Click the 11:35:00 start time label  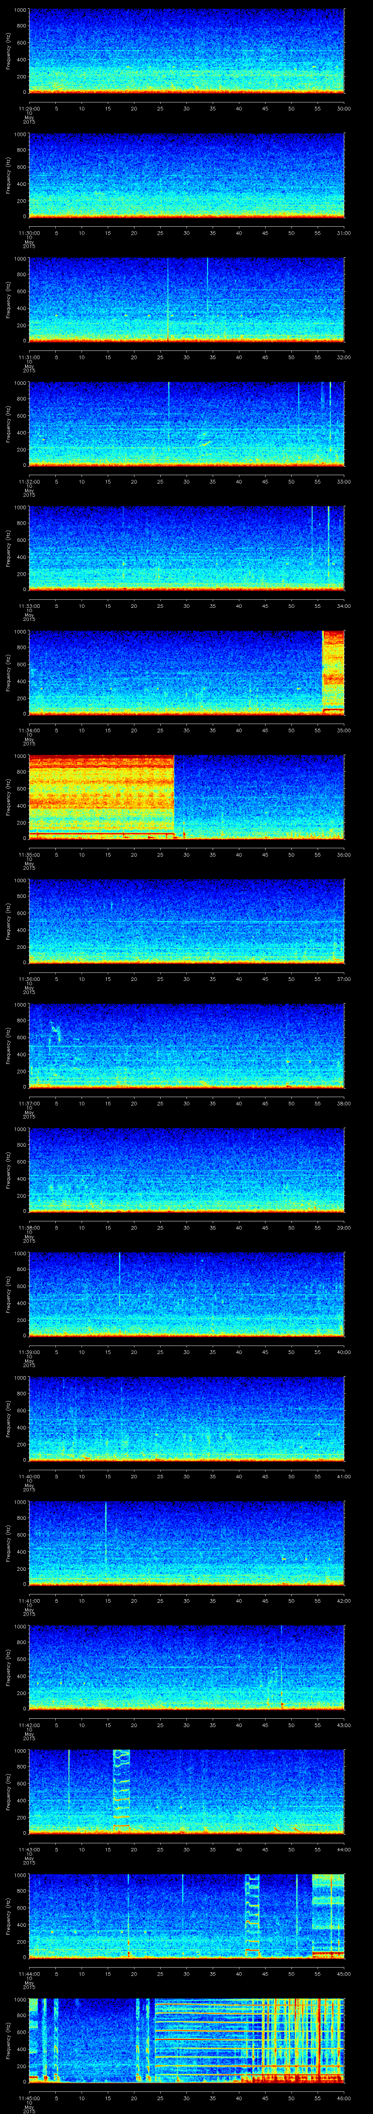click(29, 854)
